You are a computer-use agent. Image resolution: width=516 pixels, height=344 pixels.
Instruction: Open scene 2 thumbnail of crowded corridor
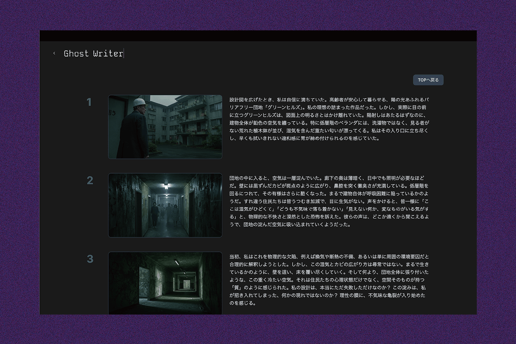(165, 205)
